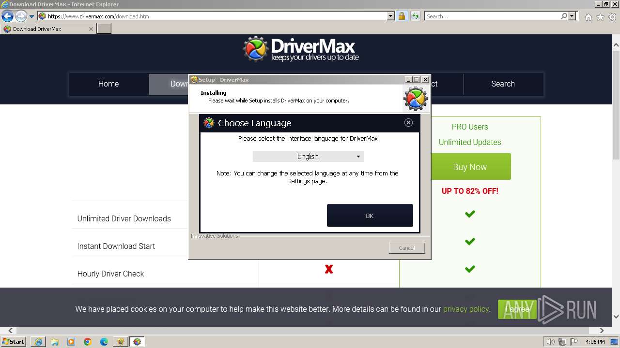
Task: Open the recent pages dropdown arrow
Action: click(x=32, y=16)
